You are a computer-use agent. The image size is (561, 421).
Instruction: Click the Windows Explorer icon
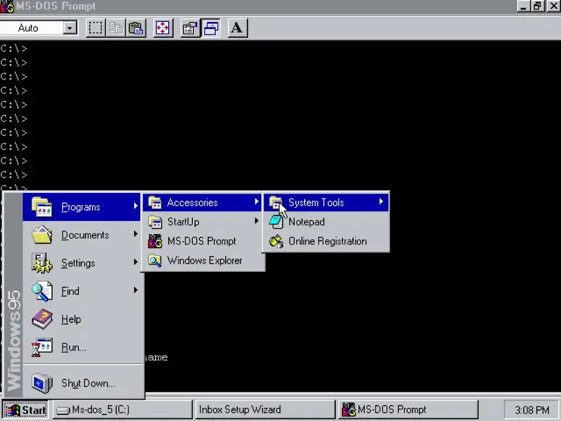point(155,260)
